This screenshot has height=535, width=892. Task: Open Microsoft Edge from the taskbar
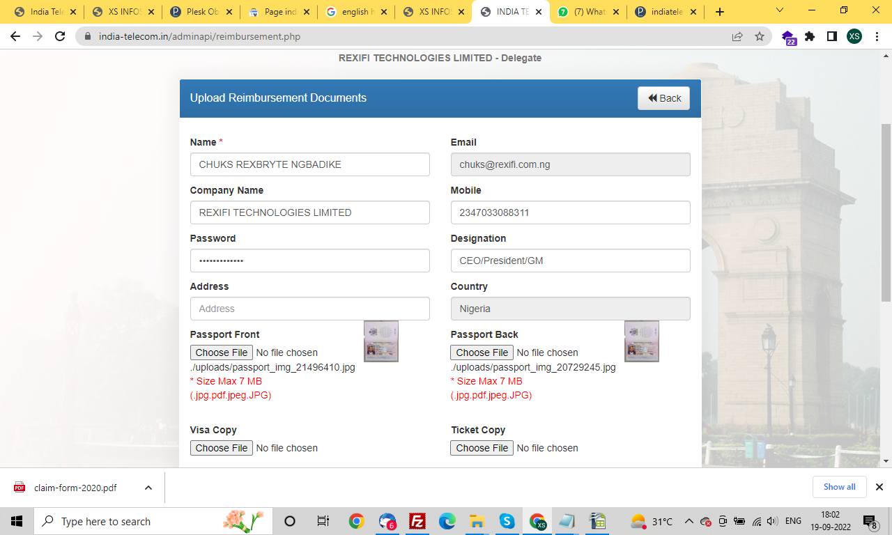point(447,521)
